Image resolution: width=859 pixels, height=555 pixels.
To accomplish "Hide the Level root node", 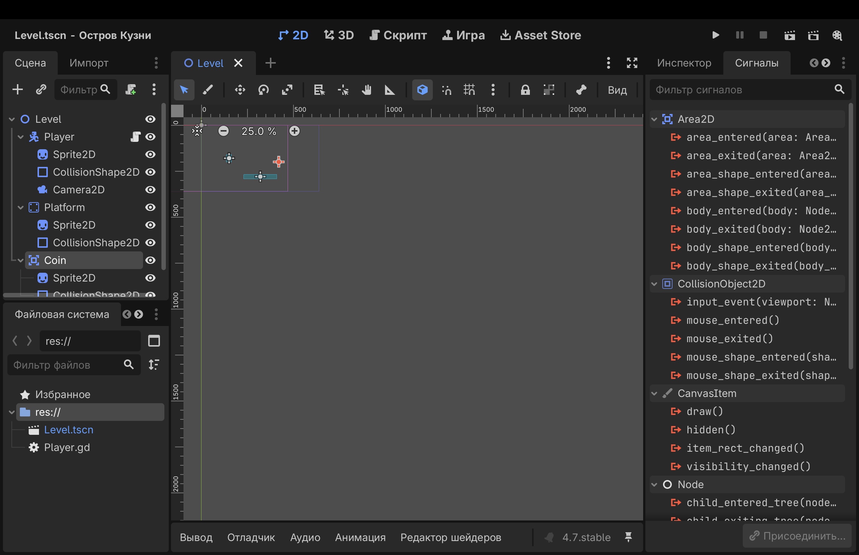I will point(150,119).
